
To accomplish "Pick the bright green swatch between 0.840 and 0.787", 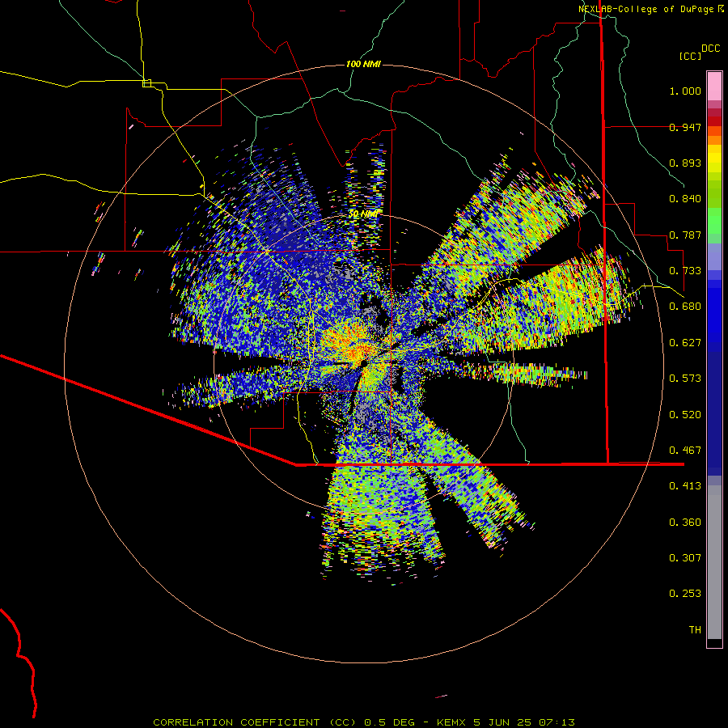I will 714,221.
